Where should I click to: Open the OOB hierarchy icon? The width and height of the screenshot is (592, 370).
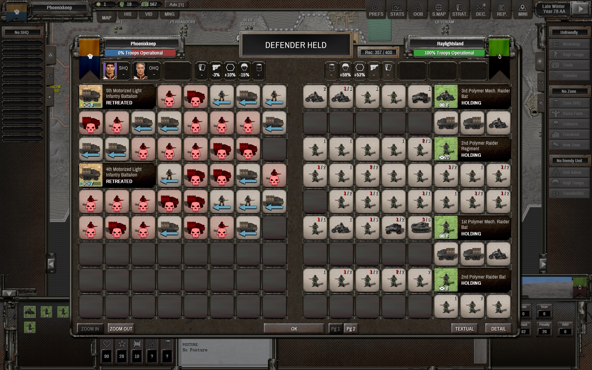click(418, 10)
